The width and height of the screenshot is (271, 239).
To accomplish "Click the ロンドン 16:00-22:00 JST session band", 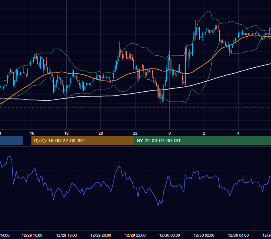I will [83, 141].
